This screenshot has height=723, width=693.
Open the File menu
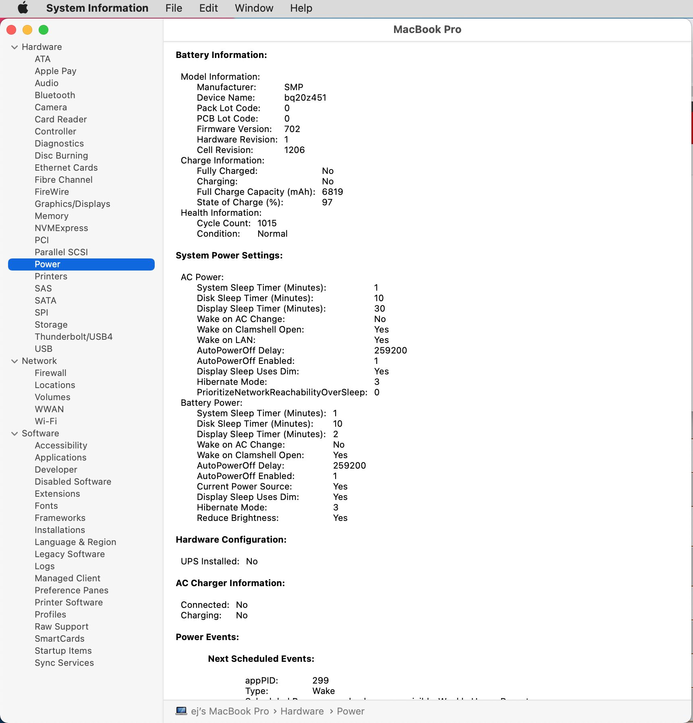[174, 8]
